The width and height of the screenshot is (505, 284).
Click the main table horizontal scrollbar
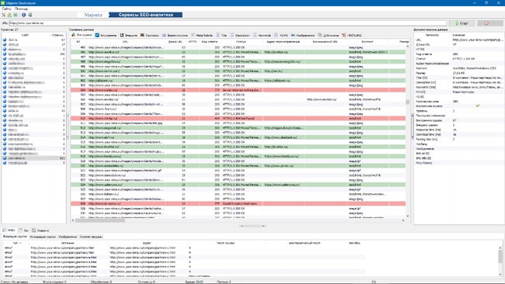(100, 220)
